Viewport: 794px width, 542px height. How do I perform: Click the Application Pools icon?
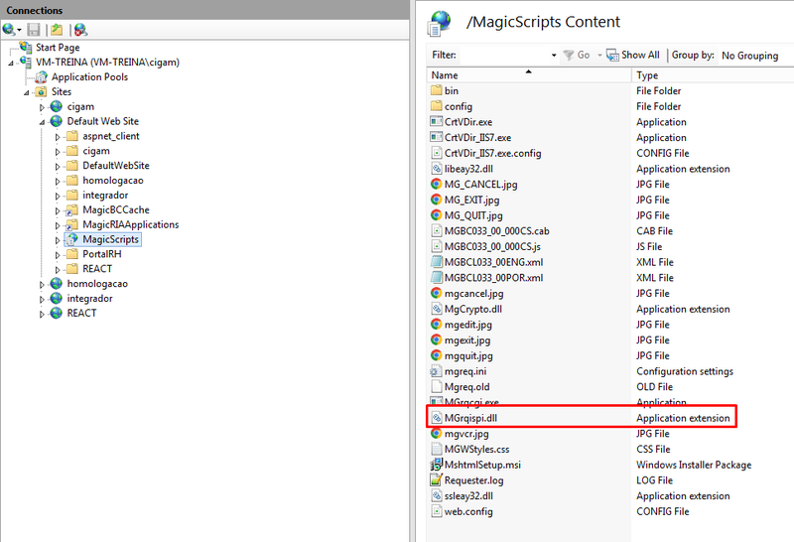click(x=41, y=77)
